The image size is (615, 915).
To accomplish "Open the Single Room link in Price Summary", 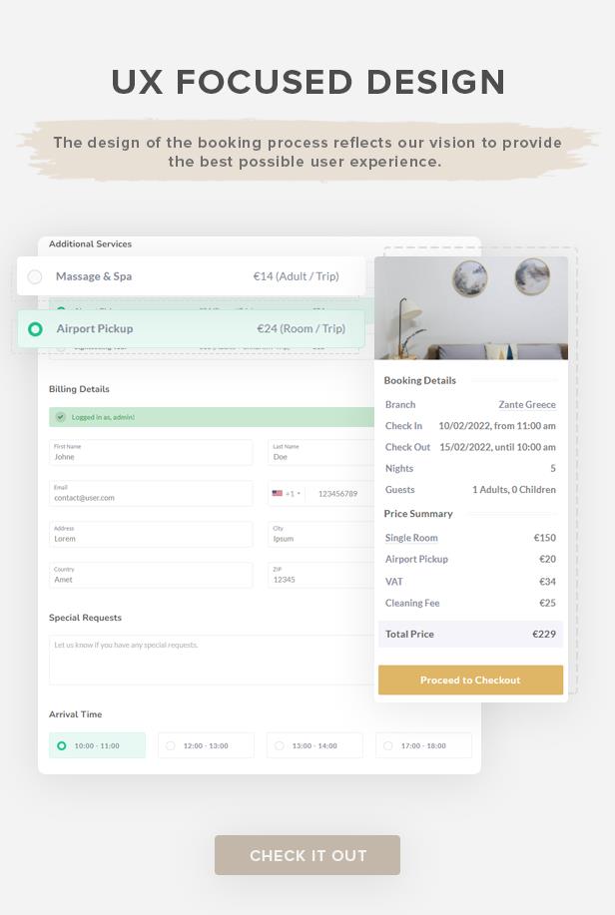I will pos(411,538).
